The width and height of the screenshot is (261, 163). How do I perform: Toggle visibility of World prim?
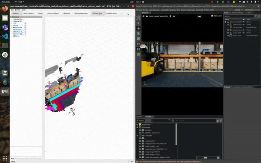244,22
